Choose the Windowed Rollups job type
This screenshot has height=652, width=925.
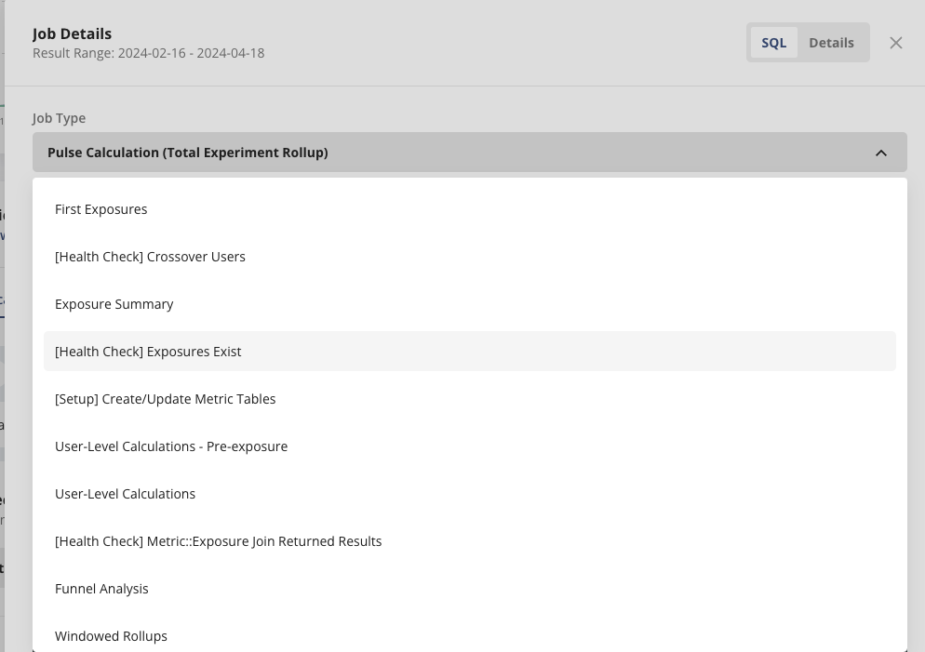tap(111, 636)
